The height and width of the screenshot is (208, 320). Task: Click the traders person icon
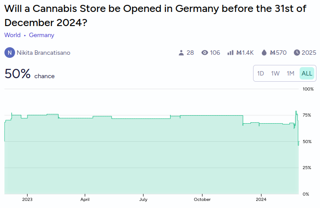(x=181, y=53)
